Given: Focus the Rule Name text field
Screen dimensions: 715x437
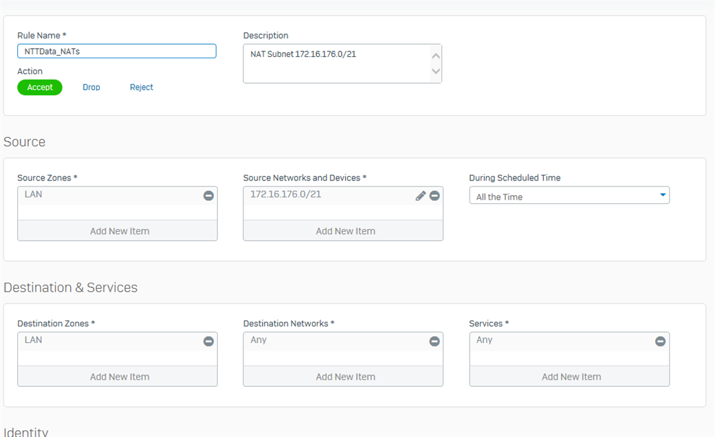Looking at the screenshot, I should click(117, 51).
